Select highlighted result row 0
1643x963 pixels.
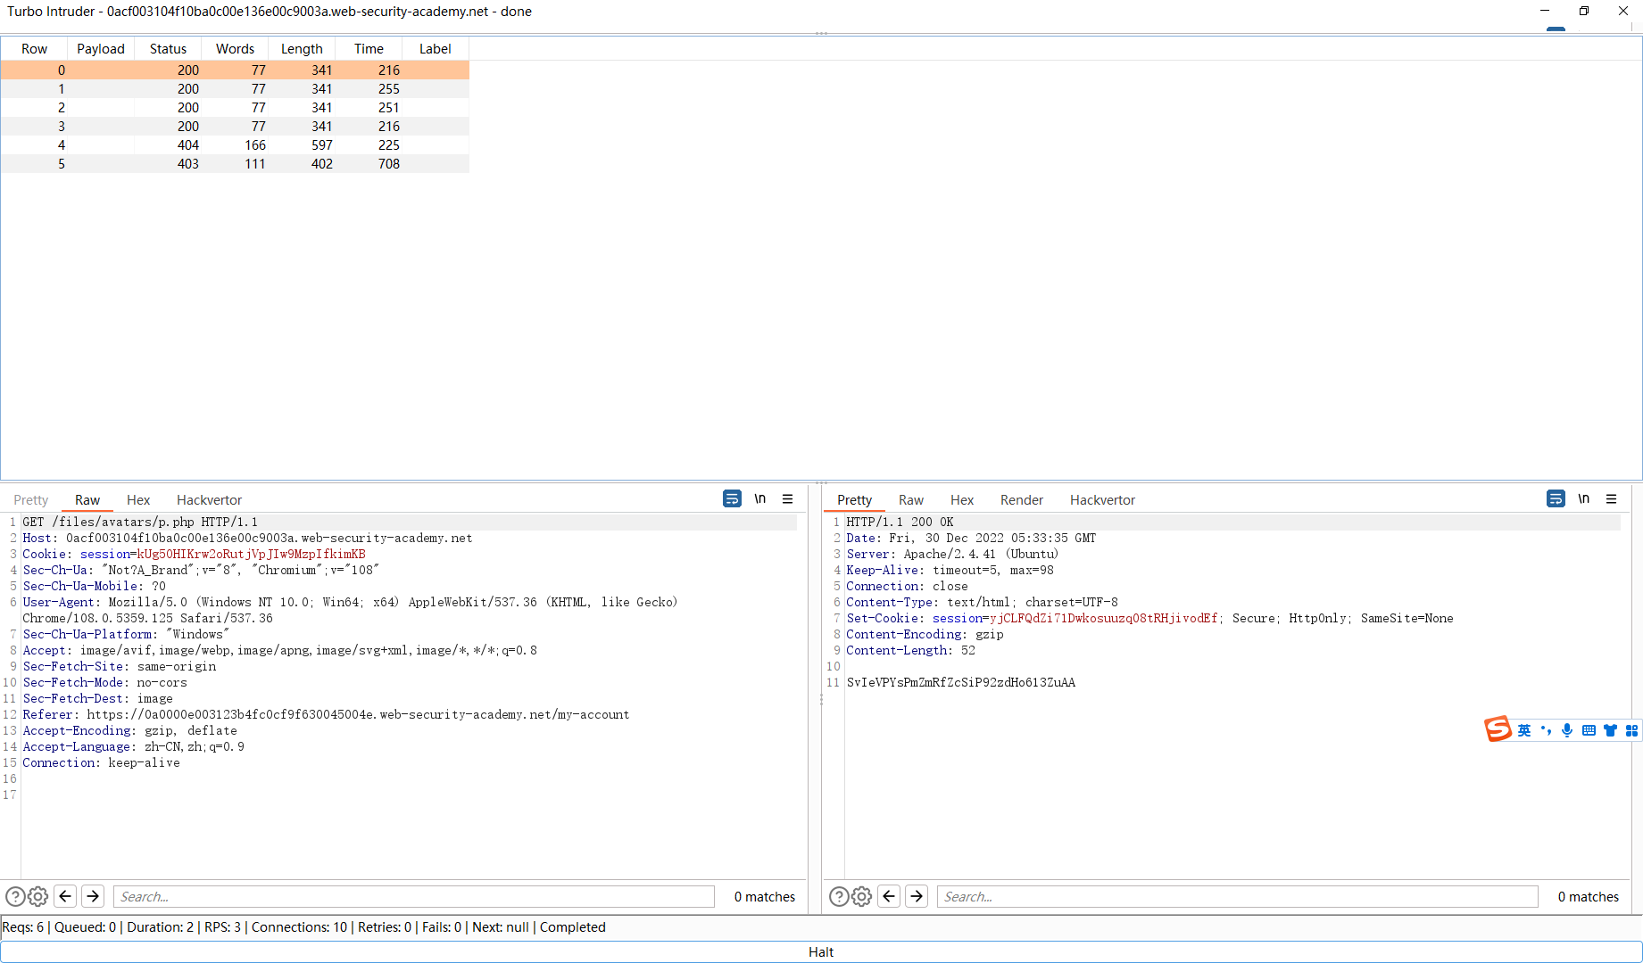click(235, 70)
